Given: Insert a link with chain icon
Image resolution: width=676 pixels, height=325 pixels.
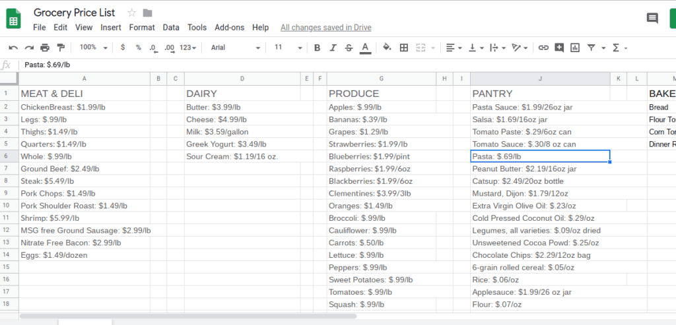Looking at the screenshot, I should click(x=544, y=47).
